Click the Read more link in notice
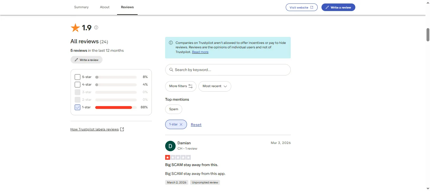This screenshot has height=191, width=430. tap(200, 52)
